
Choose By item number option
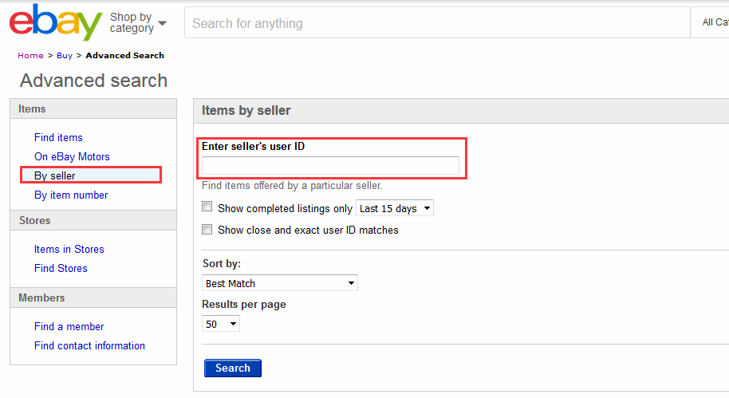[x=71, y=195]
